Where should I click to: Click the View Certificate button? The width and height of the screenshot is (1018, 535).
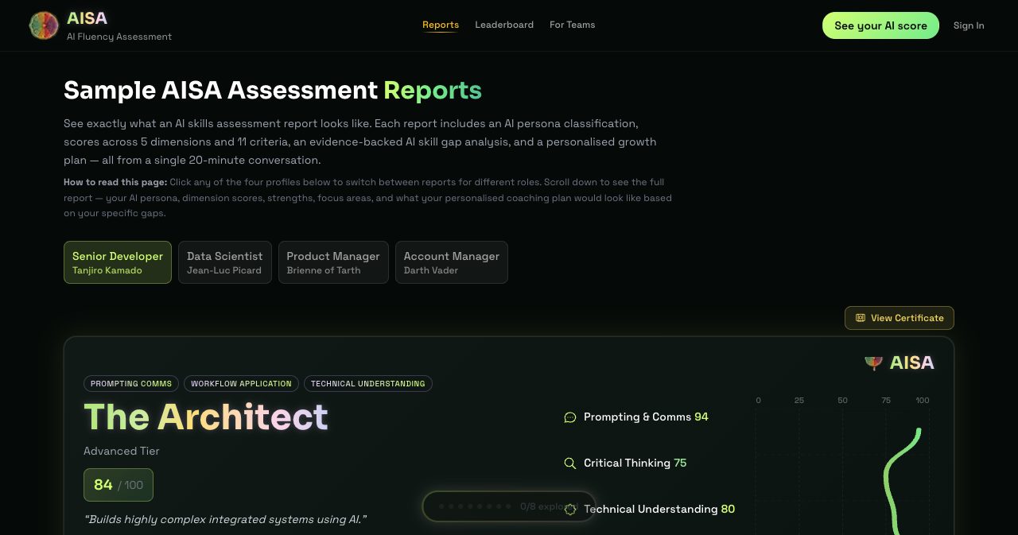[899, 318]
